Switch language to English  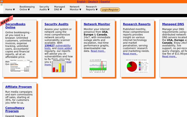click(81, 2)
